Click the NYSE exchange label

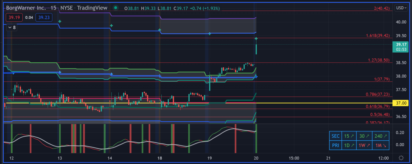click(66, 8)
